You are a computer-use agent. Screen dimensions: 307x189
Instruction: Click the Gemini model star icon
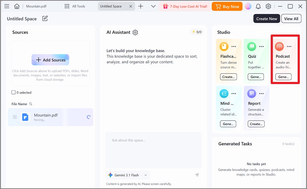point(110,175)
